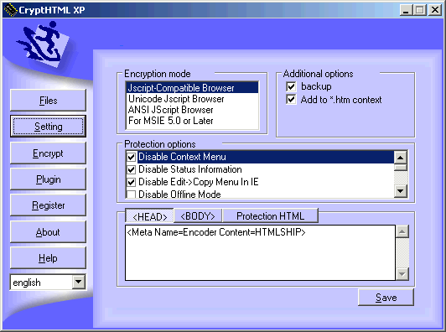The width and height of the screenshot is (446, 332).
Task: Uncheck Disable Status Information option
Action: (131, 169)
